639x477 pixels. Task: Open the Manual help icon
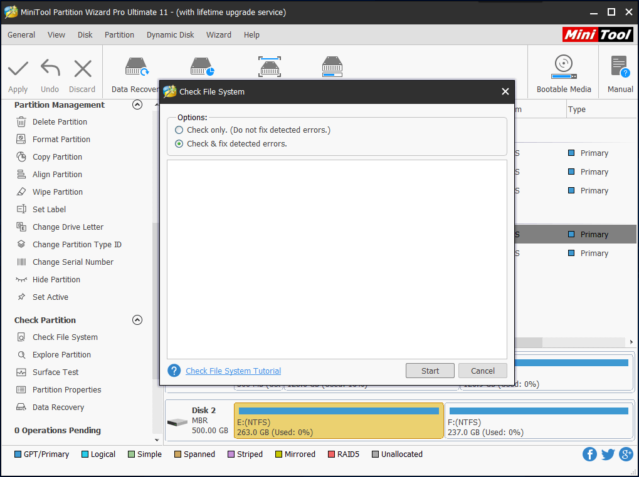tap(620, 67)
